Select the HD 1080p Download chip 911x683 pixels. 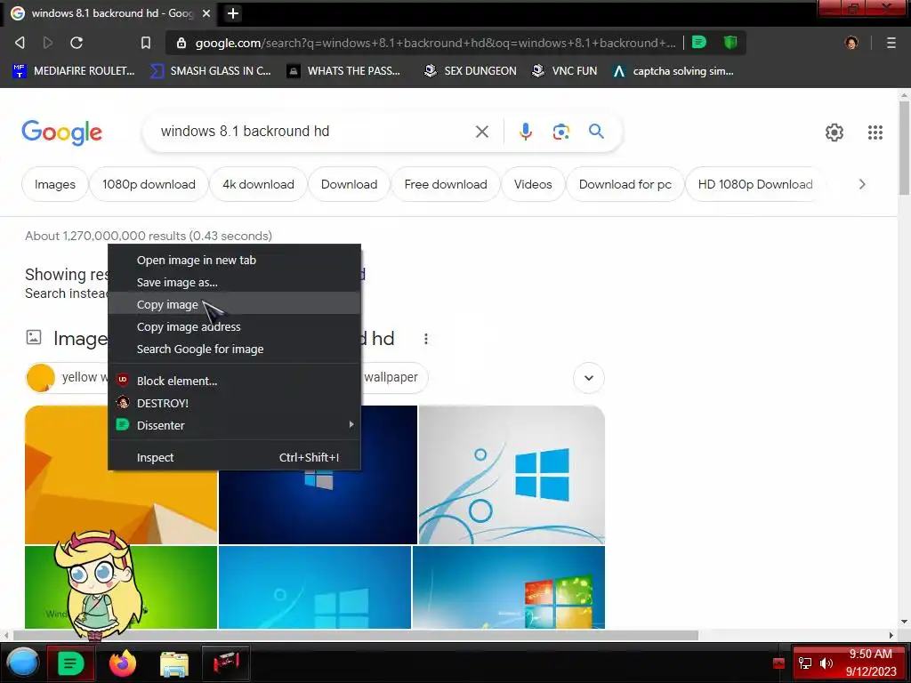point(754,184)
